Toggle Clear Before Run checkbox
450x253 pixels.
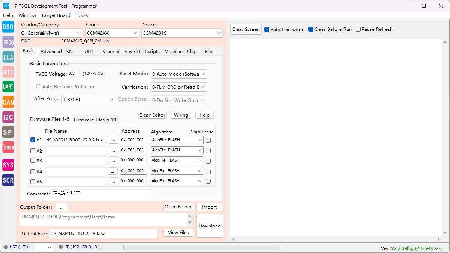(311, 29)
